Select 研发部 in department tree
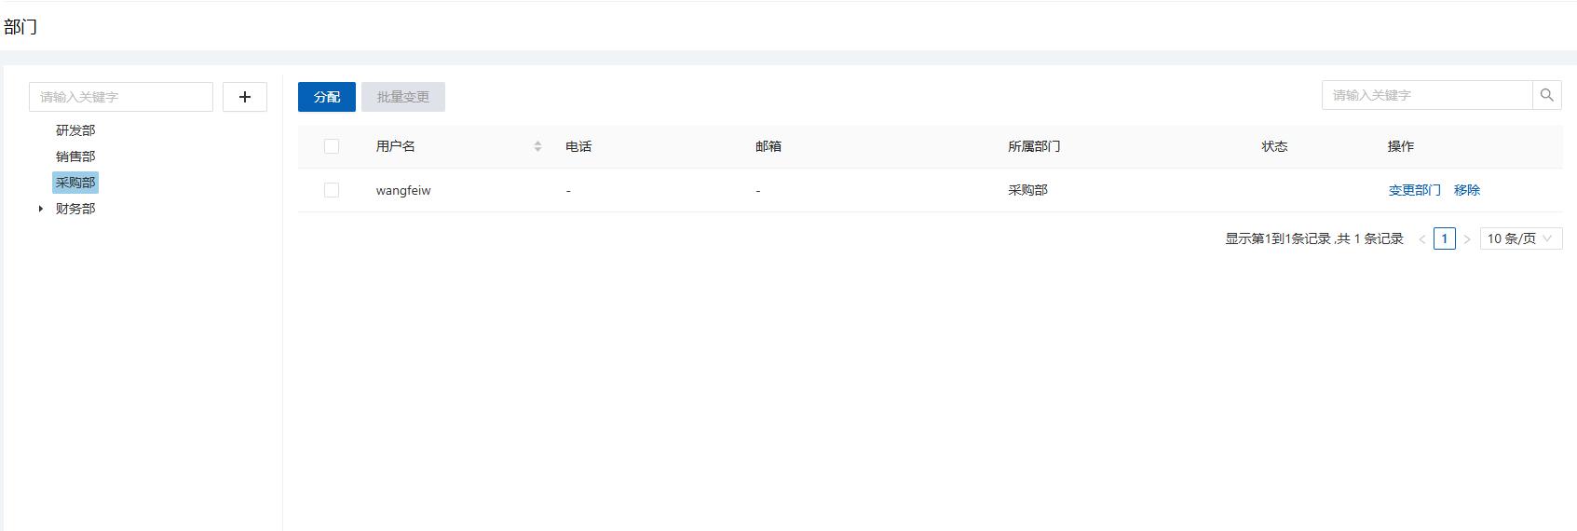The height and width of the screenshot is (531, 1577). click(75, 130)
